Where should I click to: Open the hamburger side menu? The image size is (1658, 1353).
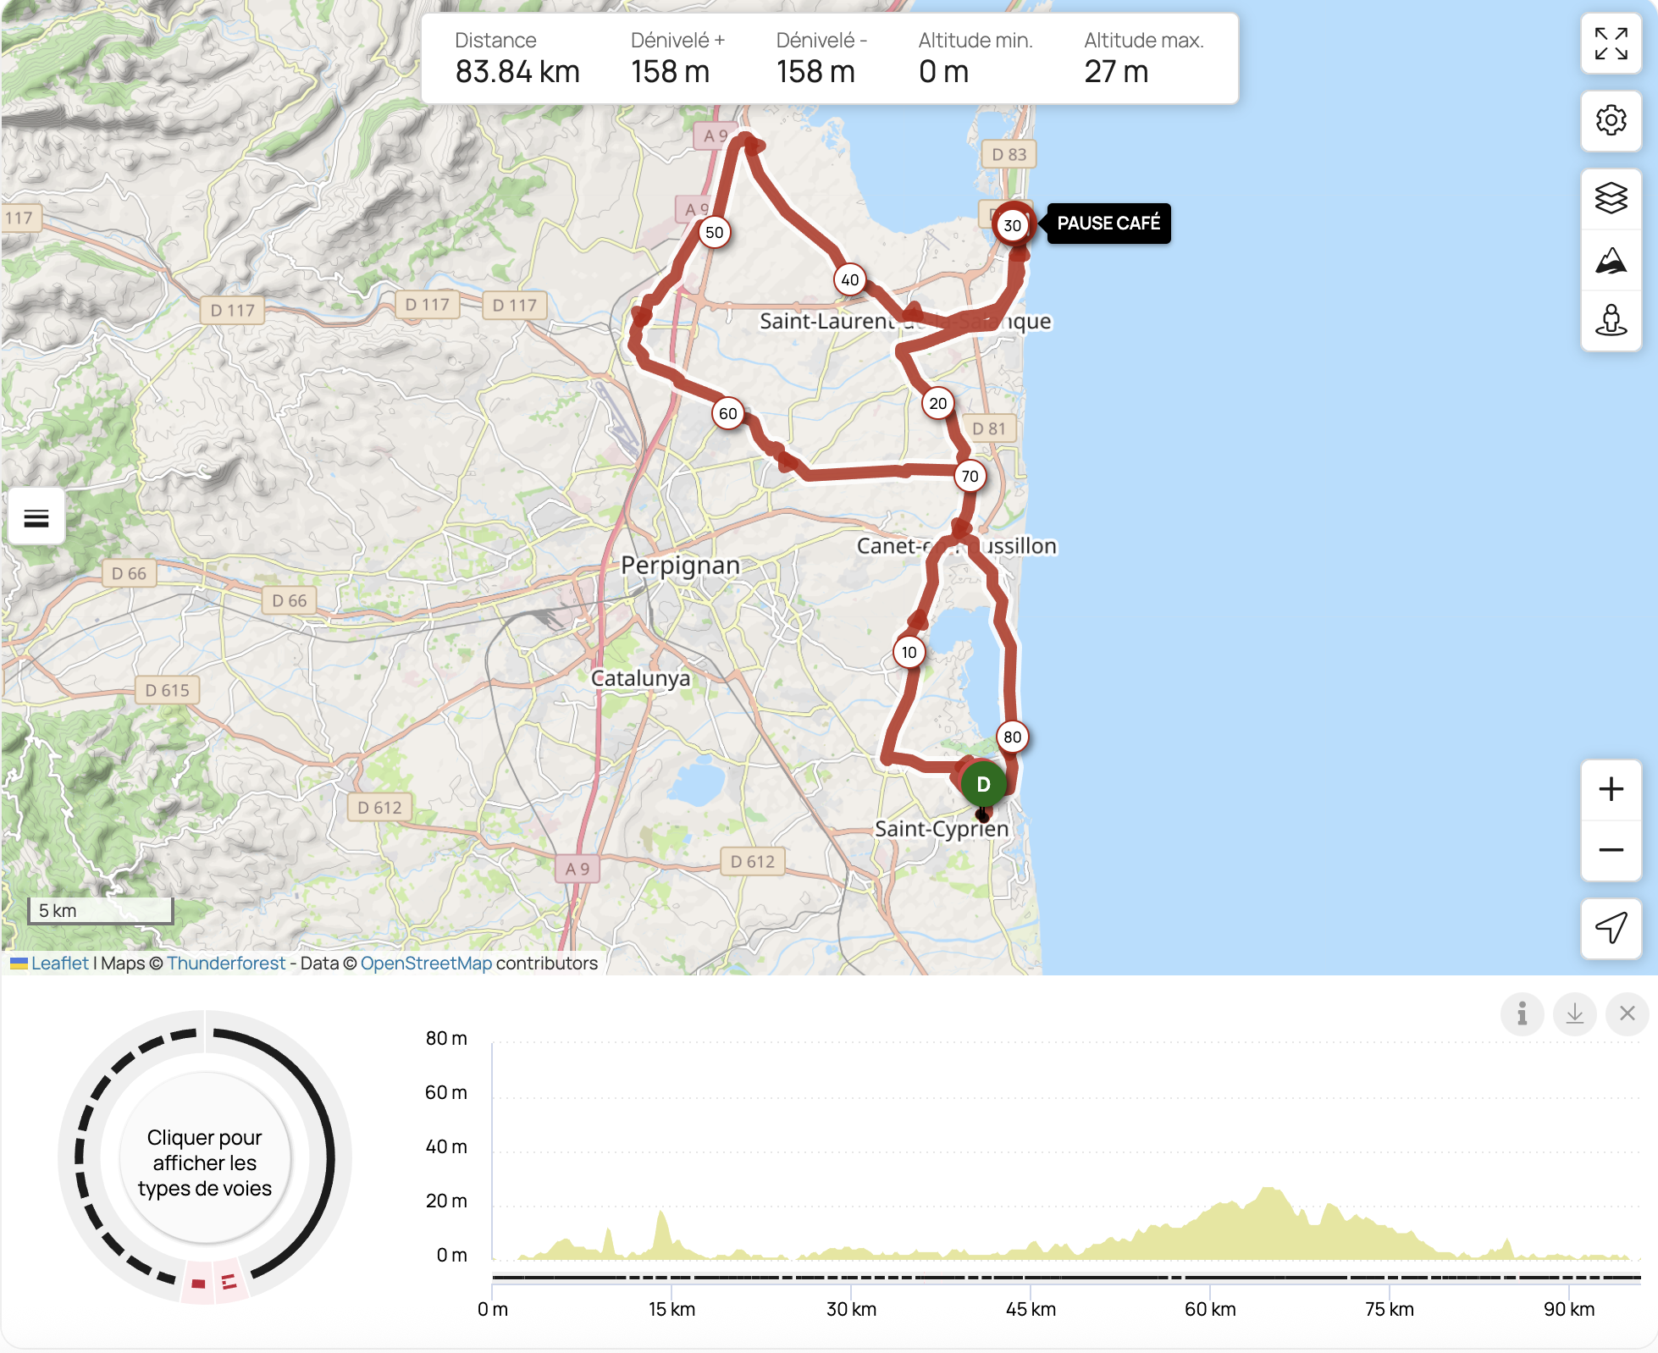(36, 517)
